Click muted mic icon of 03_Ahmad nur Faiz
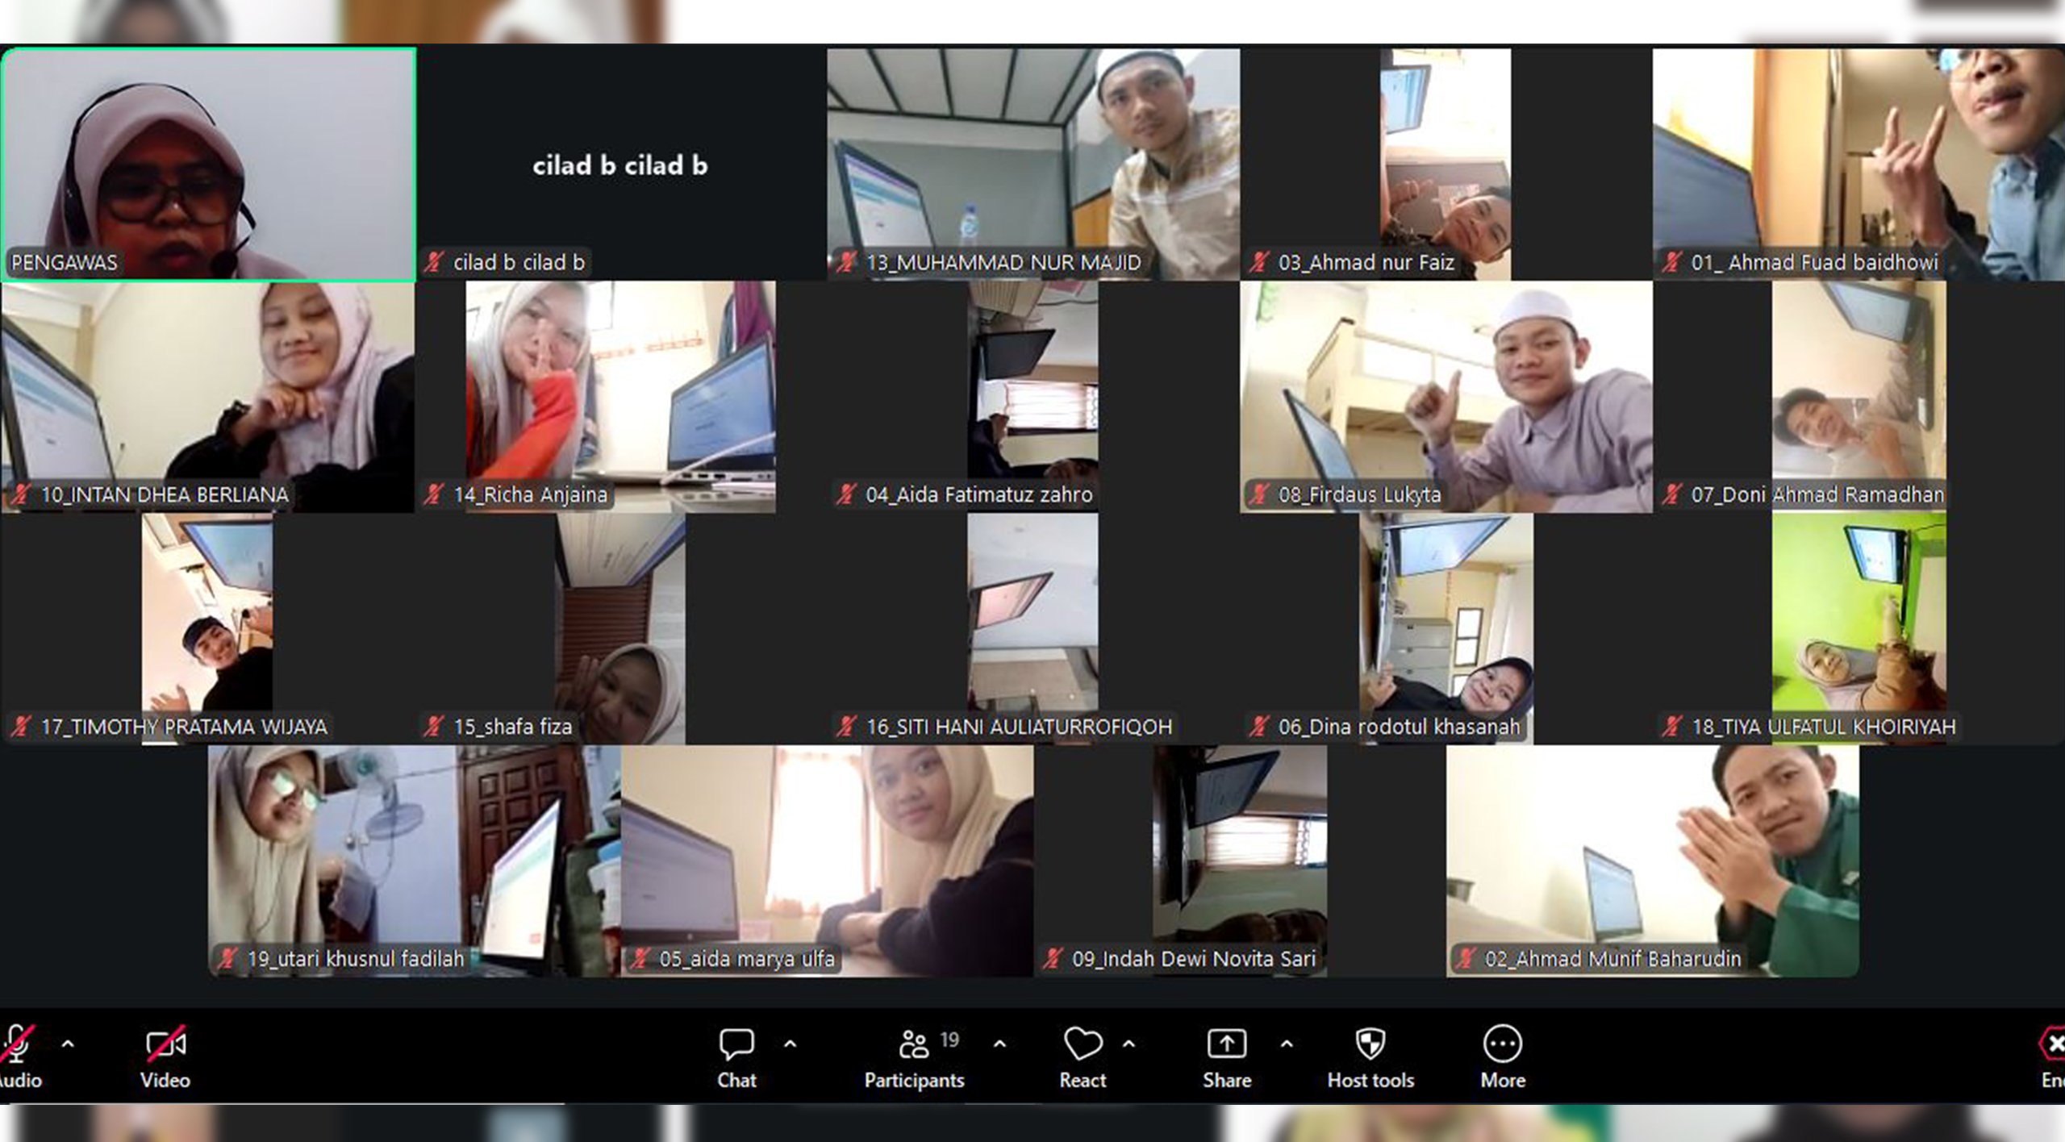2065x1142 pixels. pos(1259,261)
